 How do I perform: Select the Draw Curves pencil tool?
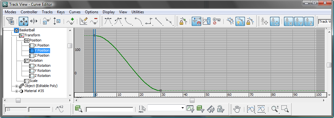pyautogui.click(x=84, y=21)
